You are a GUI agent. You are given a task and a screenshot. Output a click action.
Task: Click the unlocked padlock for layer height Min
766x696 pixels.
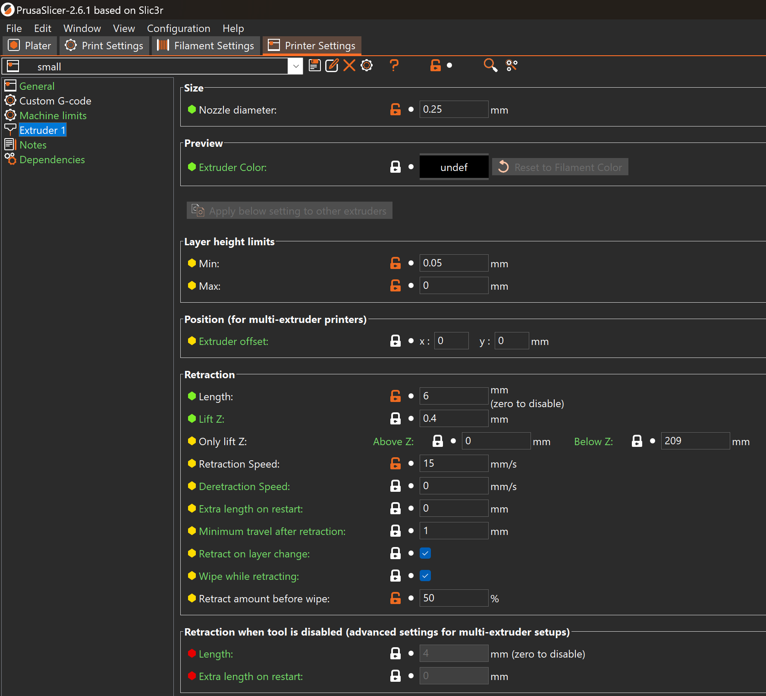pos(396,263)
